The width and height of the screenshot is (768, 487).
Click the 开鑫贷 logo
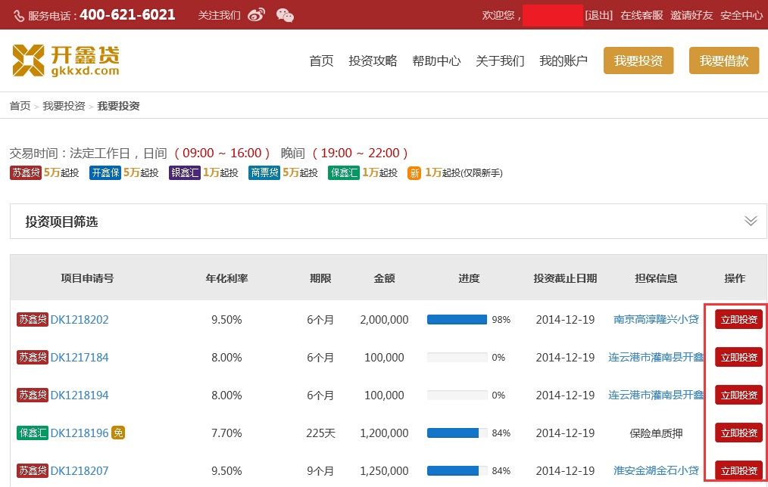(66, 60)
